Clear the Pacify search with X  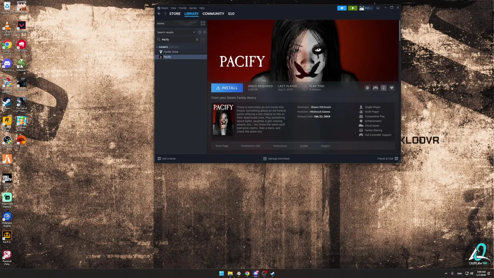pyautogui.click(x=197, y=39)
